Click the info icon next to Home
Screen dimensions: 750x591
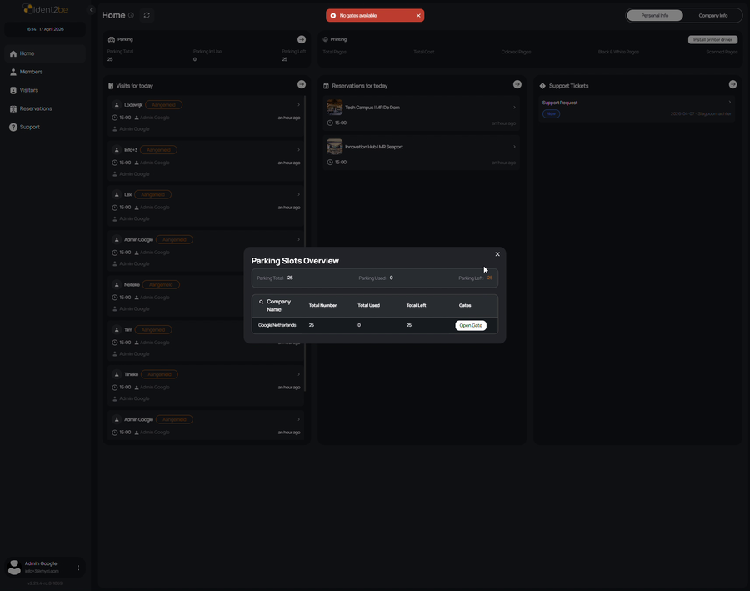(131, 15)
